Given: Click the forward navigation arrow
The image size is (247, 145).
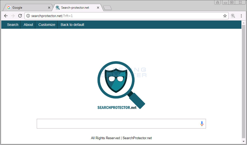Looking at the screenshot, I should pyautogui.click(x=13, y=16).
